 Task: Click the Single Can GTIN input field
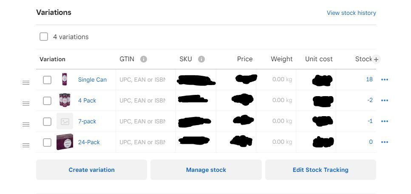(x=142, y=80)
